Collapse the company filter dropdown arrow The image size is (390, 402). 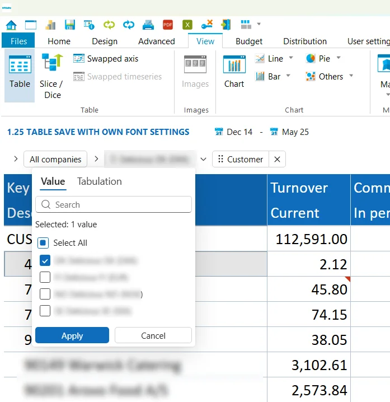[204, 159]
